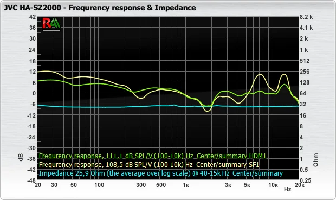Click the '0.25' Ohm axis label
336x200 pixels.
pos(305,180)
